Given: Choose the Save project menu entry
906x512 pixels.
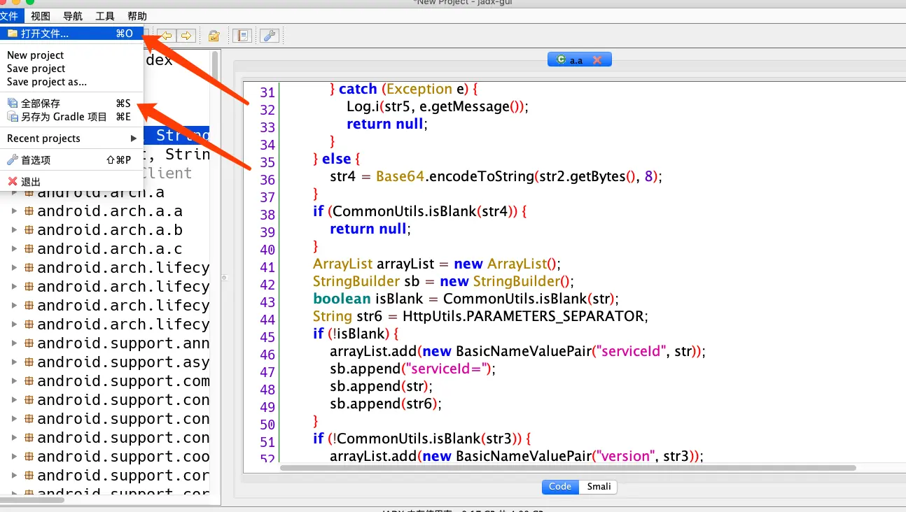Looking at the screenshot, I should point(71,69).
